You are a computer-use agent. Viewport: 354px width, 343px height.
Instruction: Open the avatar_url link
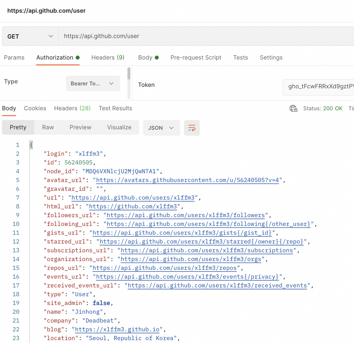(x=187, y=180)
